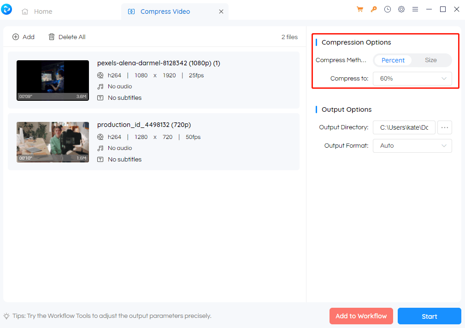Open the hamburger menu icon
This screenshot has width=465, height=328.
pos(415,9)
